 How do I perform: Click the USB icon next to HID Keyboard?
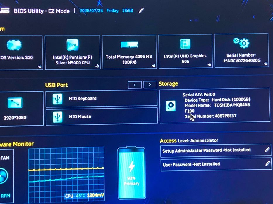[57, 99]
